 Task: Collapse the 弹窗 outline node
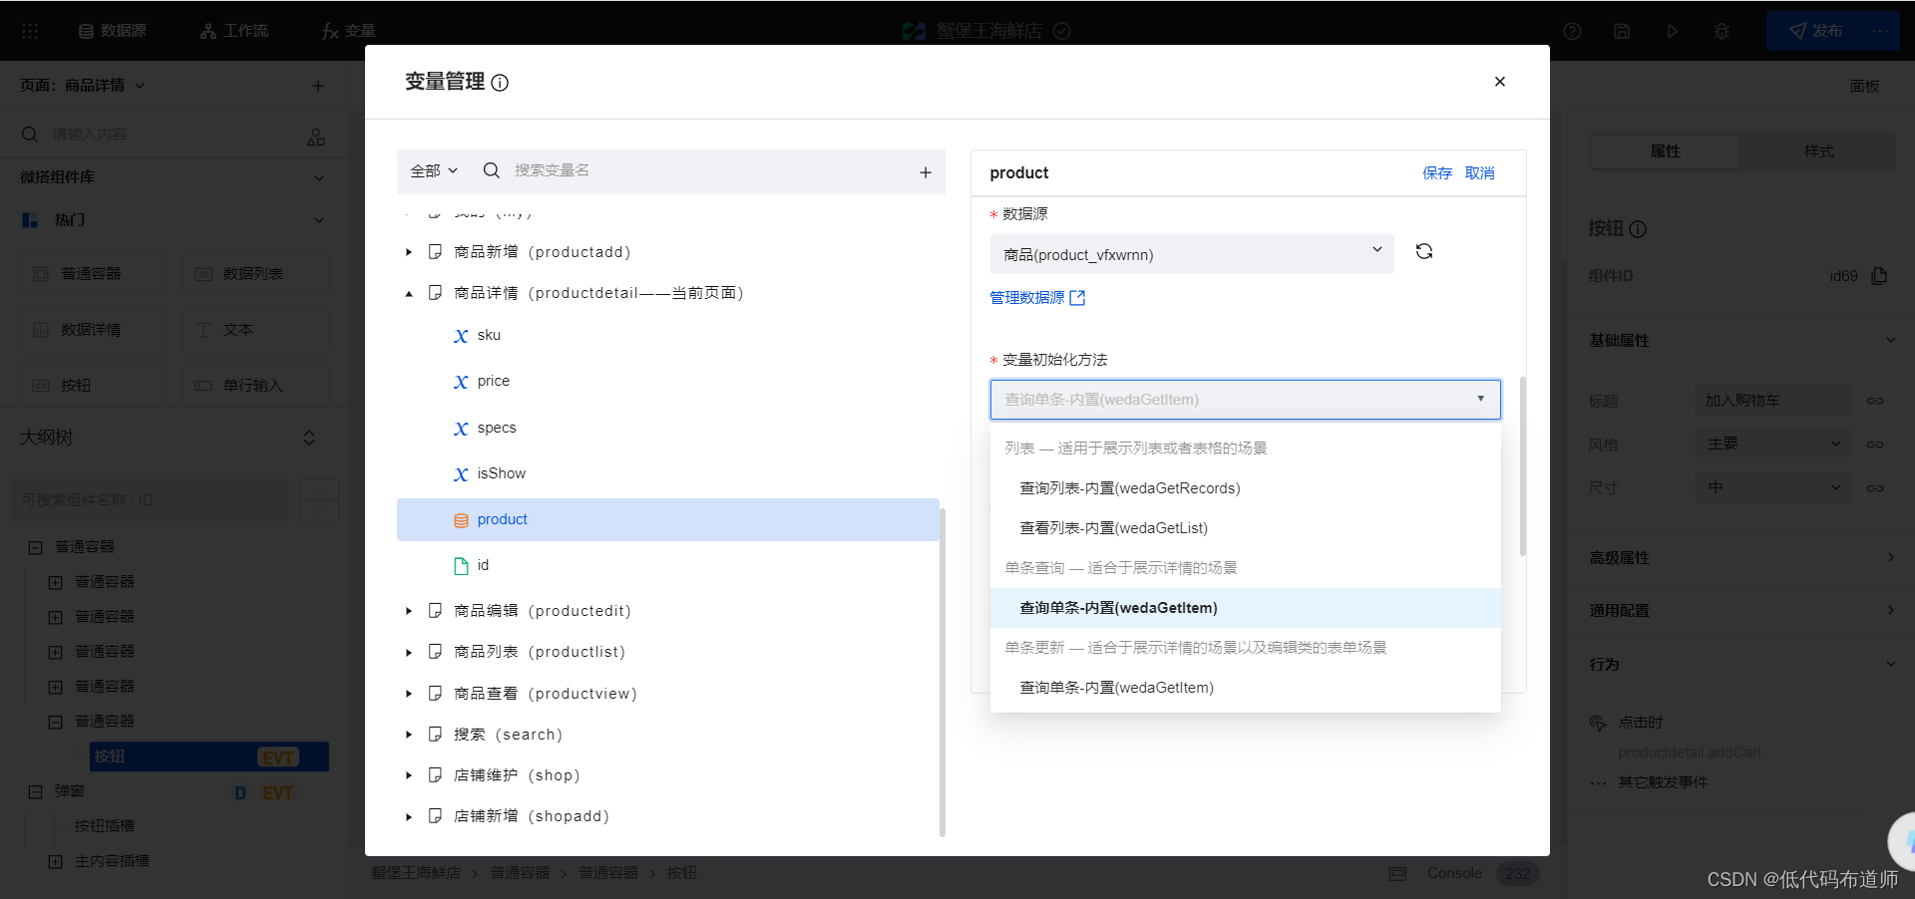coord(36,791)
